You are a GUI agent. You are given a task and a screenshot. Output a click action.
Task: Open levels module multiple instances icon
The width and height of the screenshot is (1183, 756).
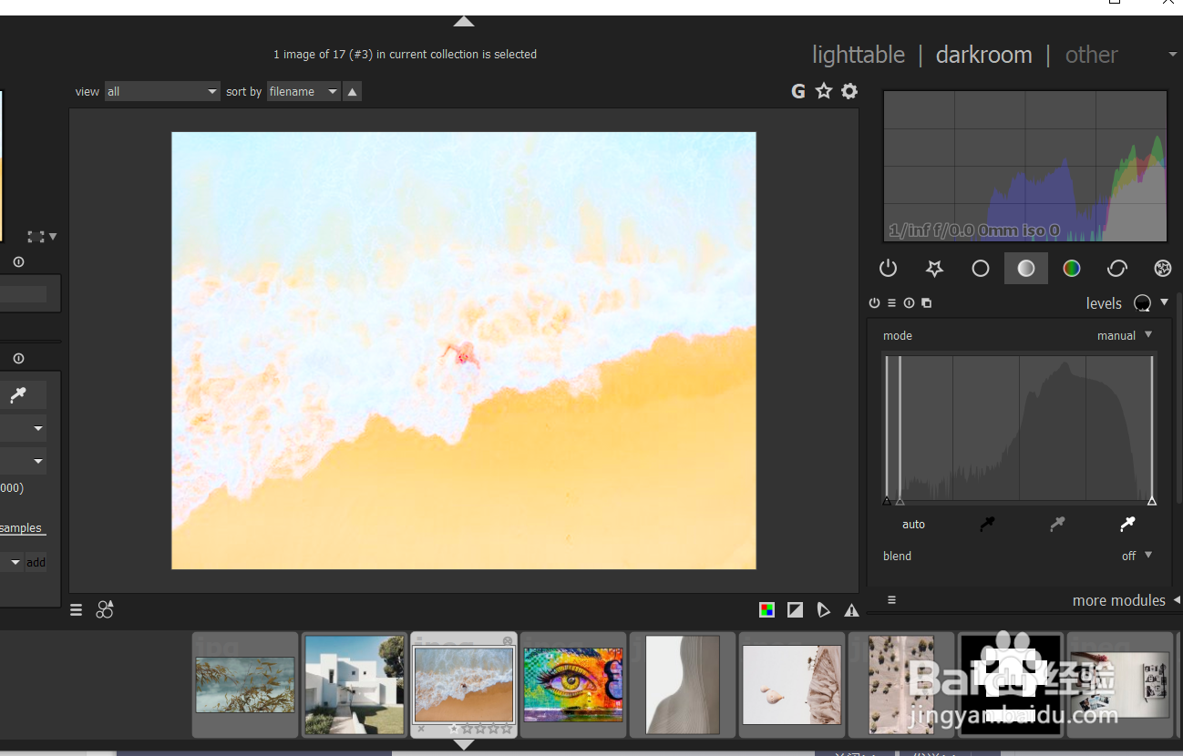coord(926,303)
